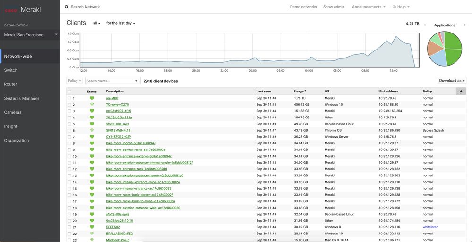Click status icon for sfo12-00a-gw1
472x242 pixels.
(92, 124)
